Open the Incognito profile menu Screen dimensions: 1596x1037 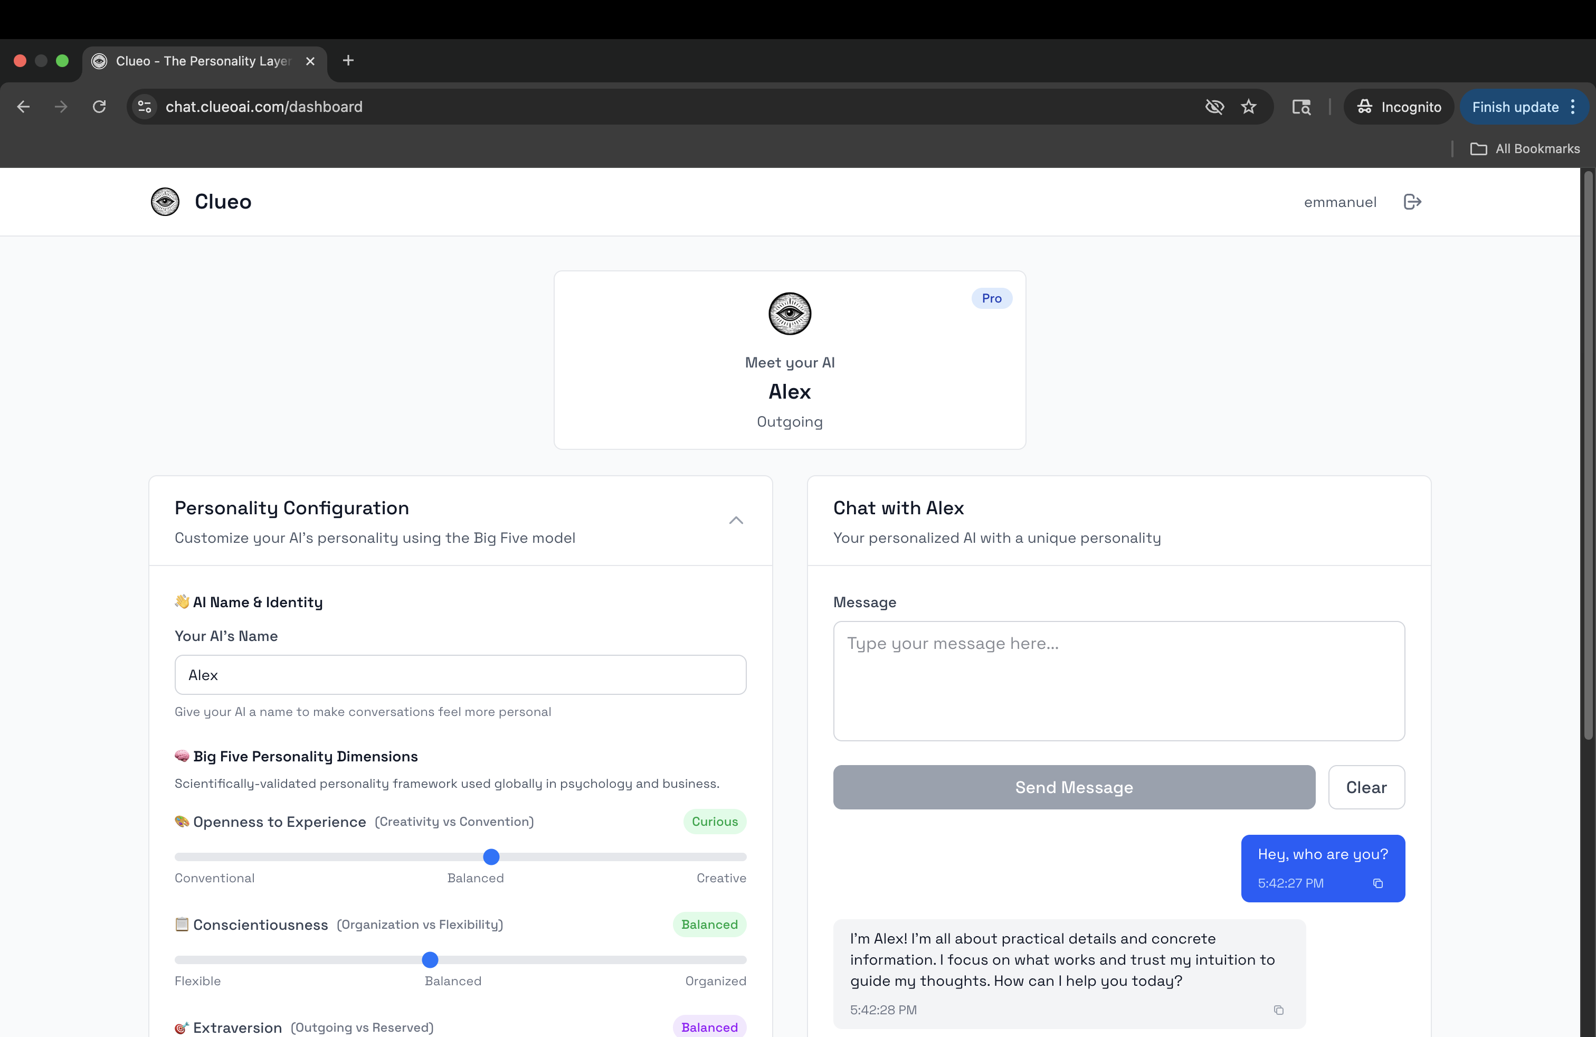tap(1398, 107)
